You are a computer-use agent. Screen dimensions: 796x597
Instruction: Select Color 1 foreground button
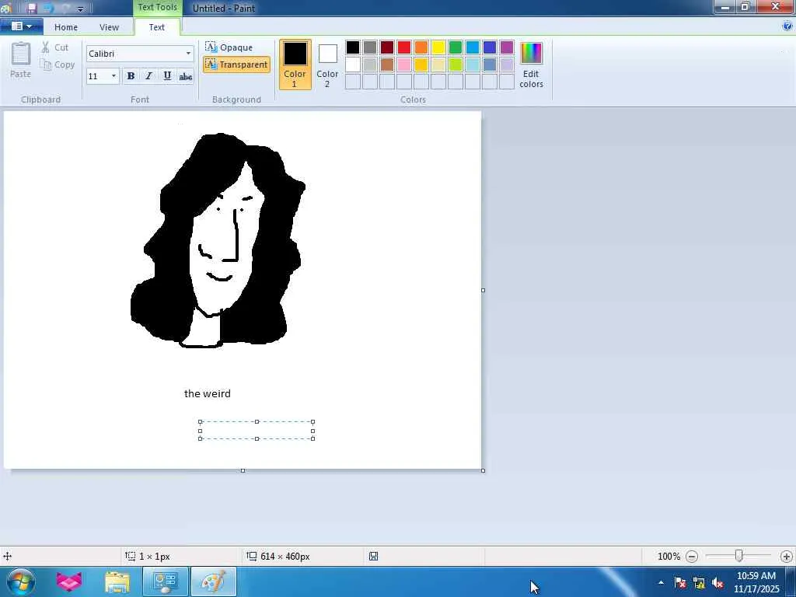(x=295, y=64)
